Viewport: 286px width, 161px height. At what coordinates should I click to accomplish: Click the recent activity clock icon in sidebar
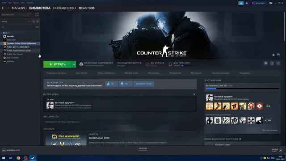[34, 21]
